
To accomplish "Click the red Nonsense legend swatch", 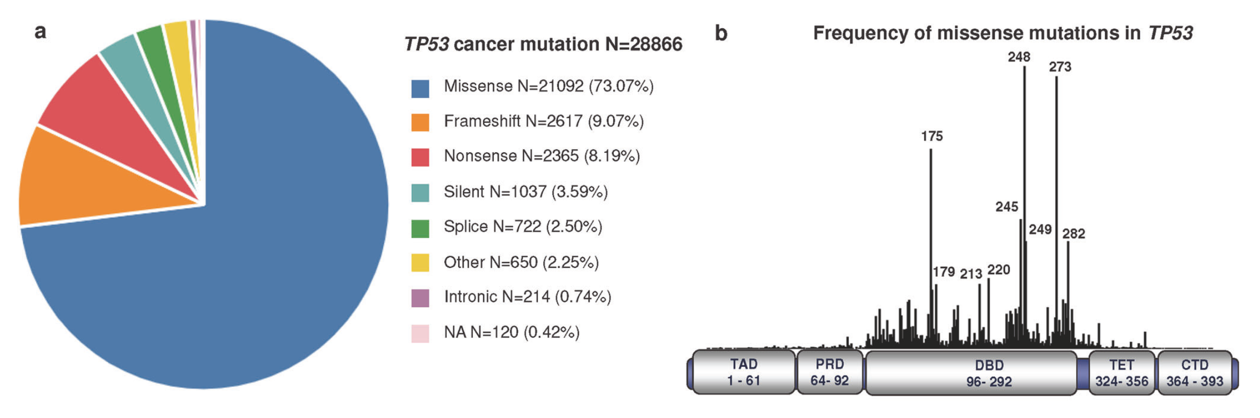I will [420, 158].
